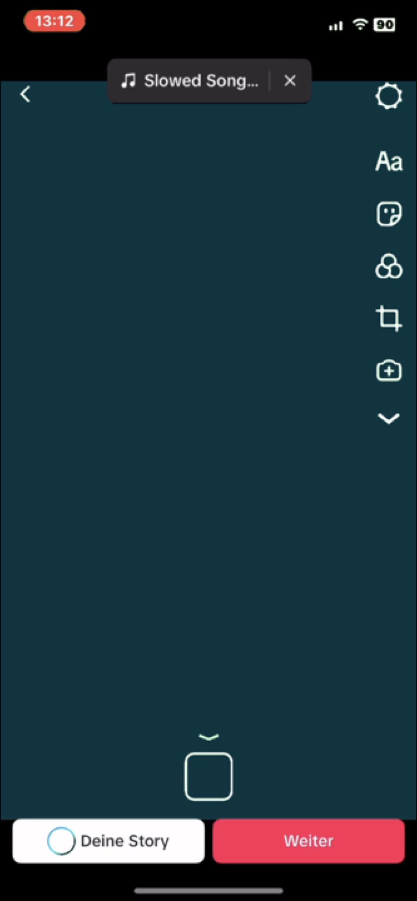Select the empty clip thumbnail square
The width and height of the screenshot is (417, 901).
pyautogui.click(x=208, y=776)
